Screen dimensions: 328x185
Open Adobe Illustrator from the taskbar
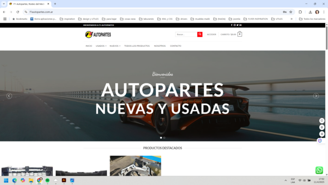tap(64, 180)
